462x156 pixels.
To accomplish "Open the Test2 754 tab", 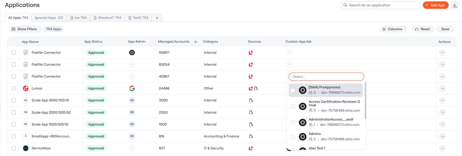I will pos(138,18).
